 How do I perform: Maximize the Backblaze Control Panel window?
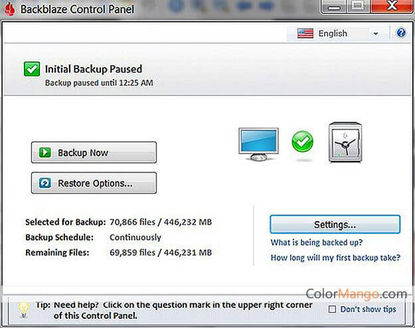pos(359,7)
